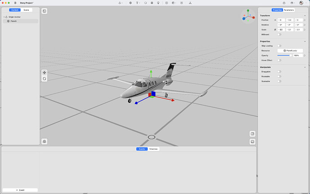This screenshot has width=310, height=194.
Task: Collapse the Manipulate section chevron
Action: (305, 67)
